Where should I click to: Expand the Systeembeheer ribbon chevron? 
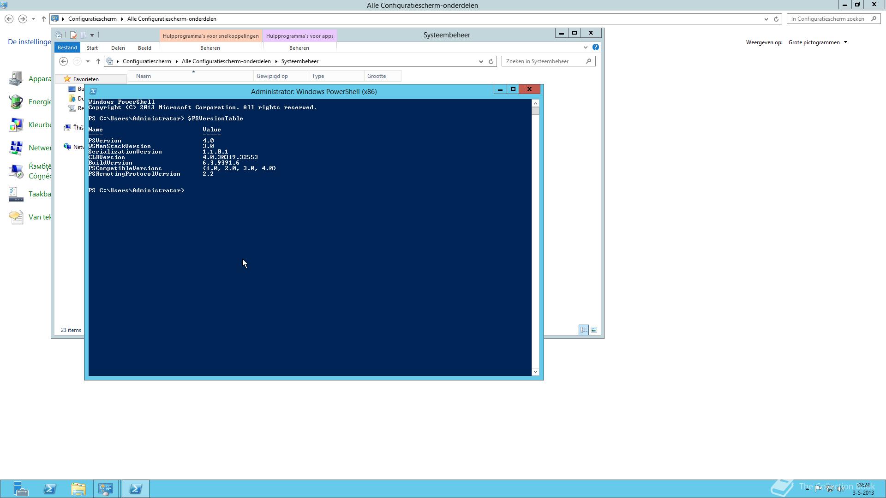[586, 47]
